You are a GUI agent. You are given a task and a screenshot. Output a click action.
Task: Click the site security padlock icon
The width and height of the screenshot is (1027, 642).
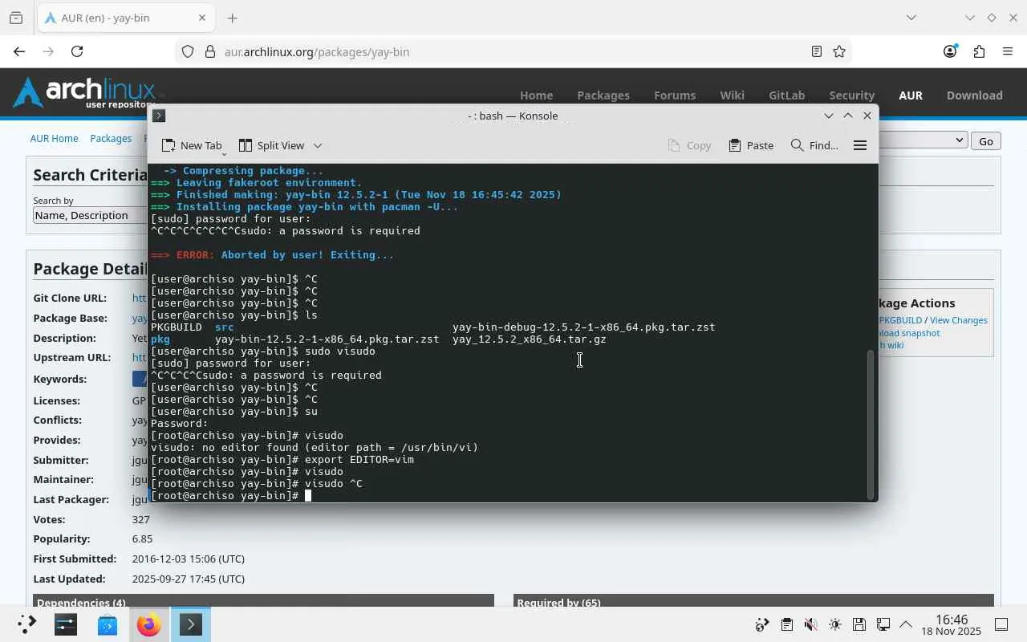coord(210,51)
